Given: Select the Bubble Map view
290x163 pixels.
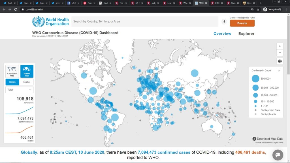Looking at the screenshot, I should click(27, 71).
